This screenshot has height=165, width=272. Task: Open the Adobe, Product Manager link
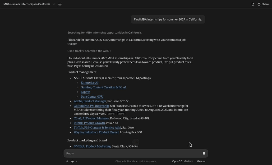click(90, 101)
